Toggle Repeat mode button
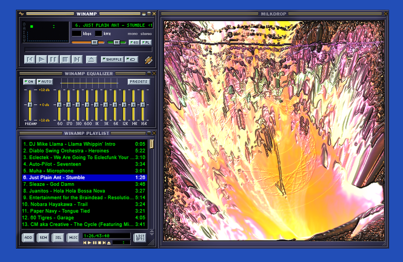This screenshot has width=403, height=262. [x=132, y=60]
